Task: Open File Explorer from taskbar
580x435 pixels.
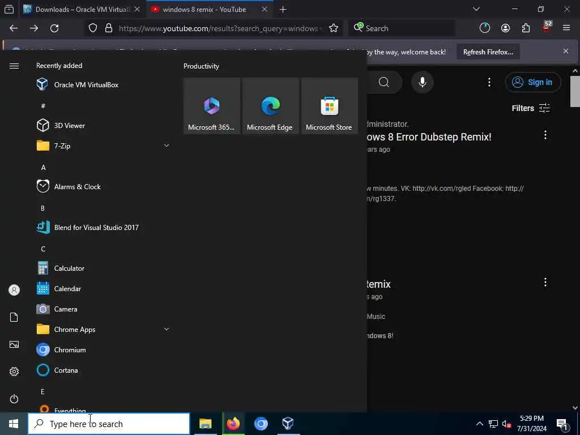Action: coord(205,424)
